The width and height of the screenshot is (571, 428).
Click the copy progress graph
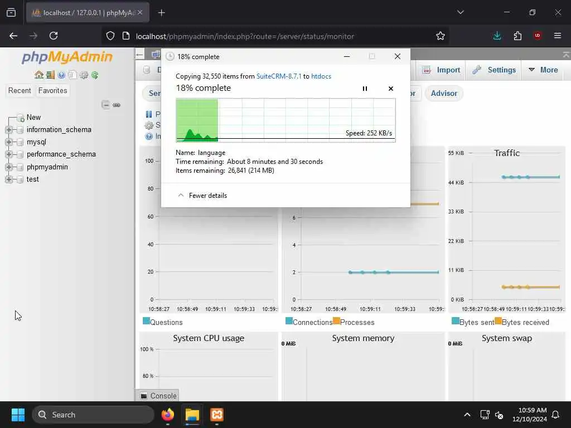pyautogui.click(x=286, y=120)
